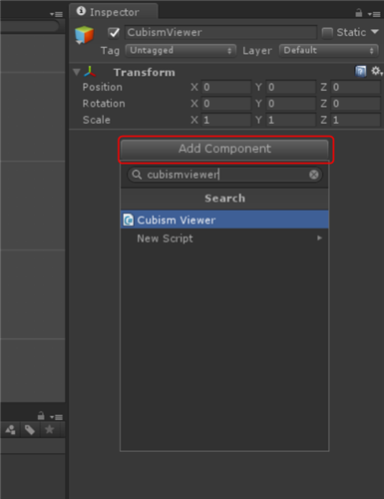Viewport: 384px width, 499px height.
Task: Click the search magnifier icon
Action: coord(137,175)
